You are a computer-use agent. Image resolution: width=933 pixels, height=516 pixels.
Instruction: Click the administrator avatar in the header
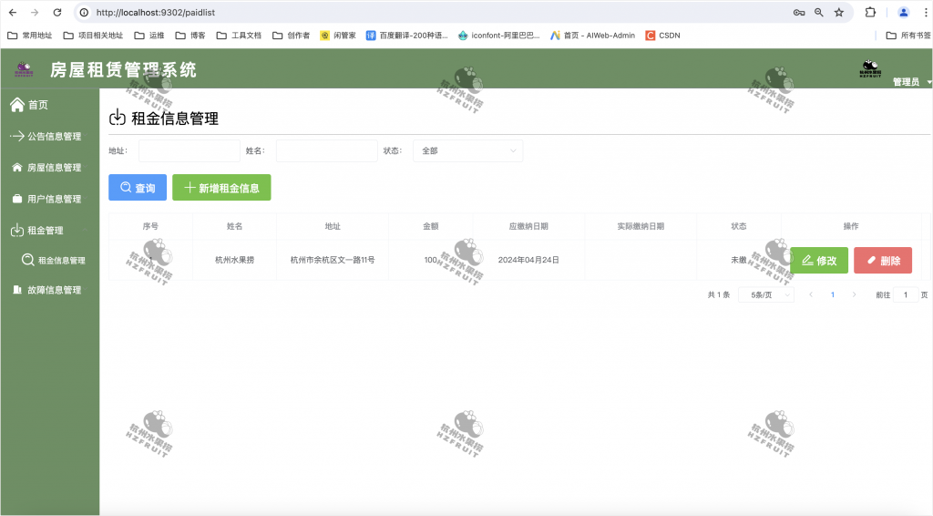(870, 69)
